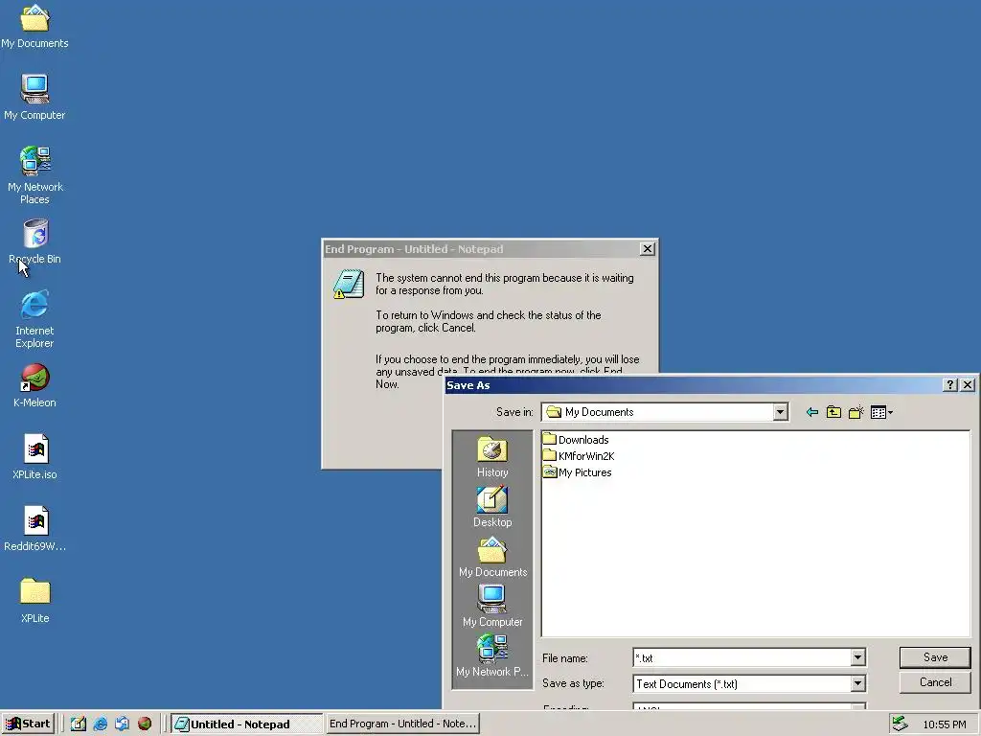Select the My Computer desktop icon
Viewport: 981px width, 736px height.
(34, 97)
